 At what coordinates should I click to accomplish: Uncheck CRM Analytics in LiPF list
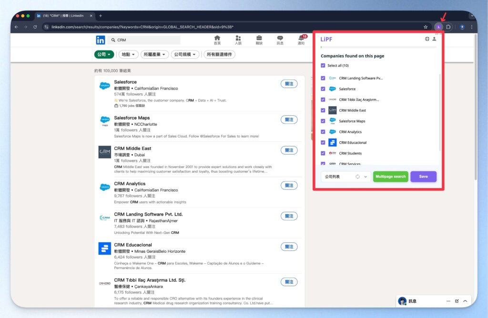(323, 132)
